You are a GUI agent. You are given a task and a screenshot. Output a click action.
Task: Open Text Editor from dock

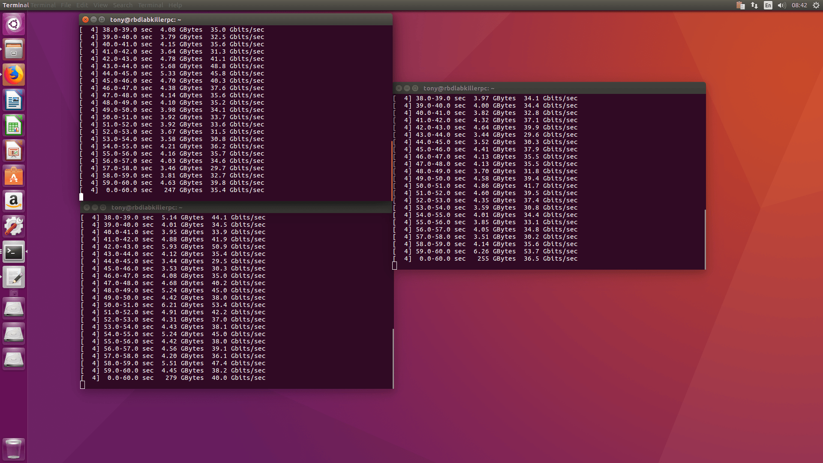pyautogui.click(x=14, y=277)
